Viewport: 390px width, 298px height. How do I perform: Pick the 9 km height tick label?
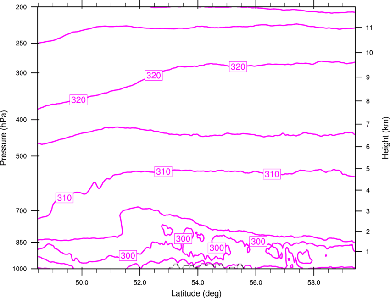click(368, 77)
